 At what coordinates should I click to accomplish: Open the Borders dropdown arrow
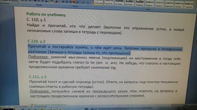pos(90,3)
